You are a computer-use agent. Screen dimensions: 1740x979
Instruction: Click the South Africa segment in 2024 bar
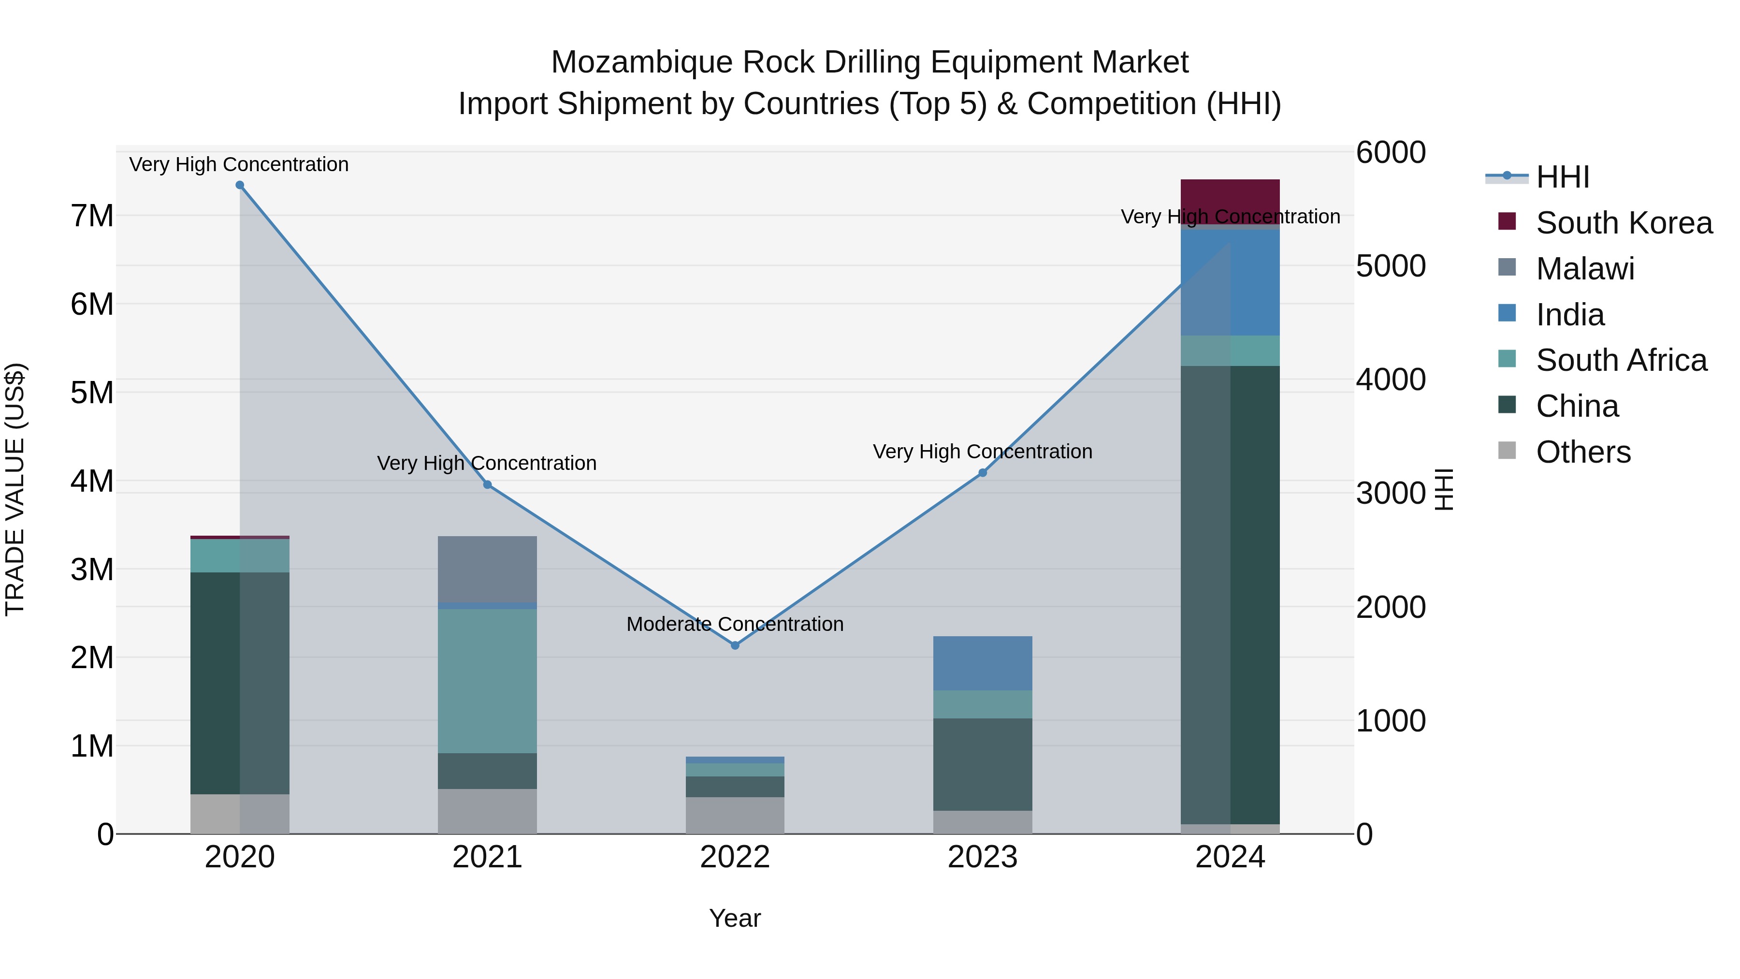coord(1230,351)
